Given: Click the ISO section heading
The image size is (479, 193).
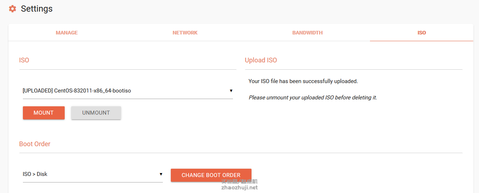Looking at the screenshot, I should pos(24,60).
